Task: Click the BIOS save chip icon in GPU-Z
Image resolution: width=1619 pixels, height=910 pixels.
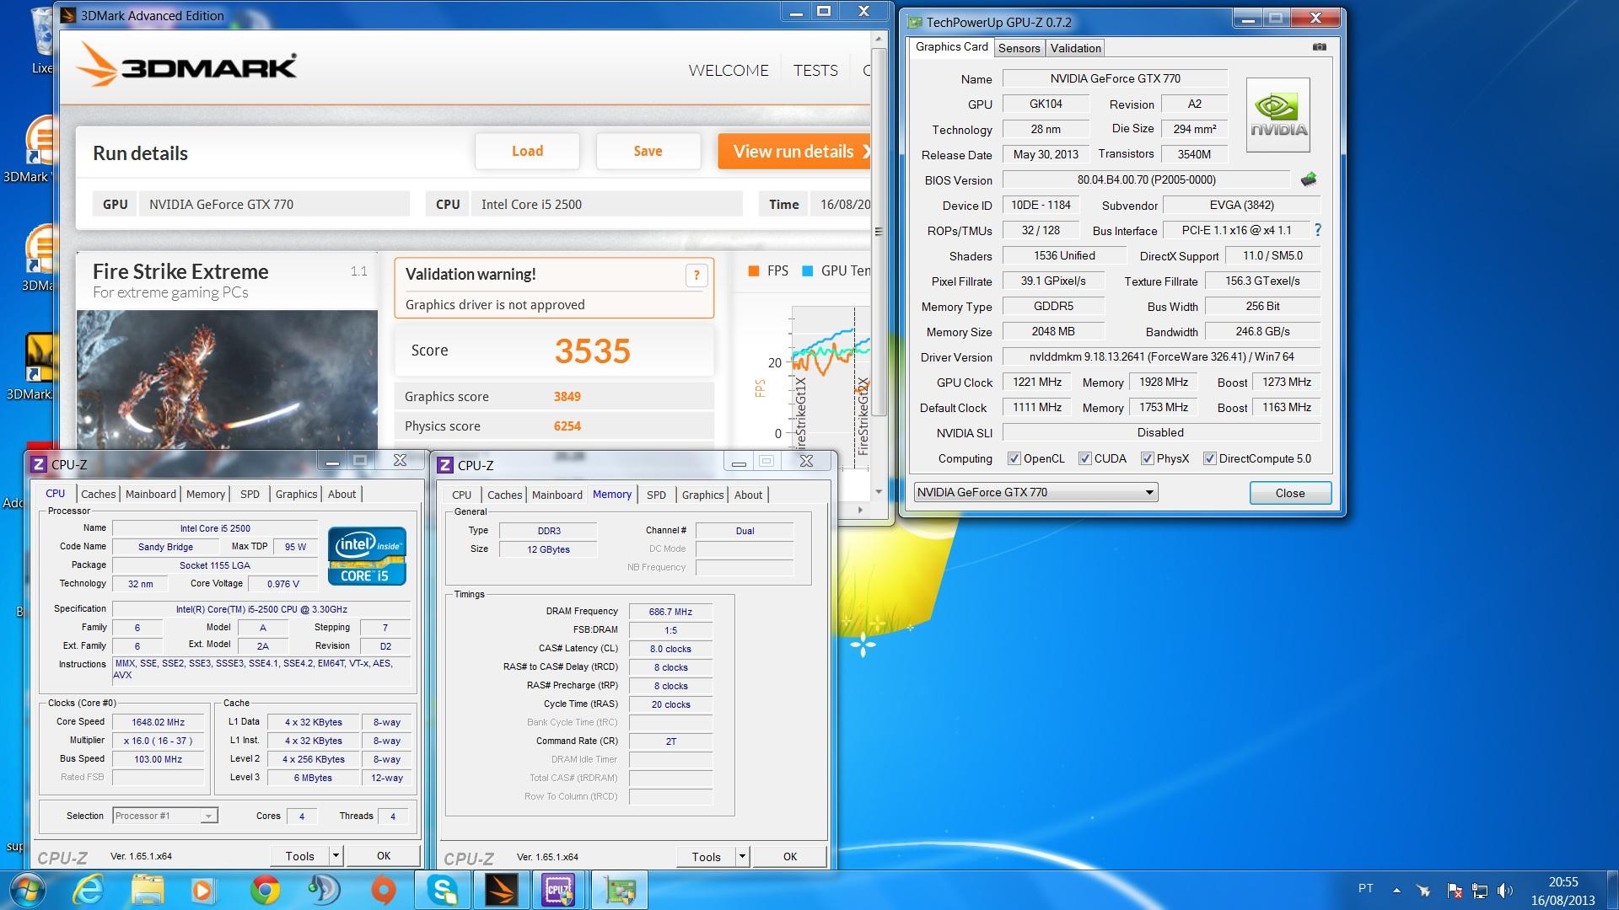Action: click(x=1308, y=179)
